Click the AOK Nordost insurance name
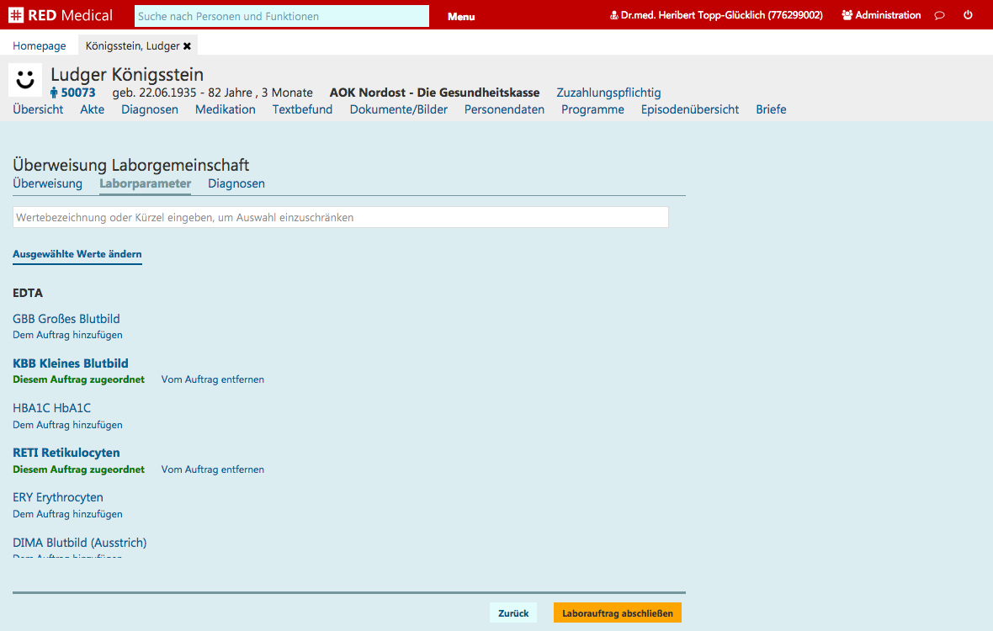 coord(434,93)
